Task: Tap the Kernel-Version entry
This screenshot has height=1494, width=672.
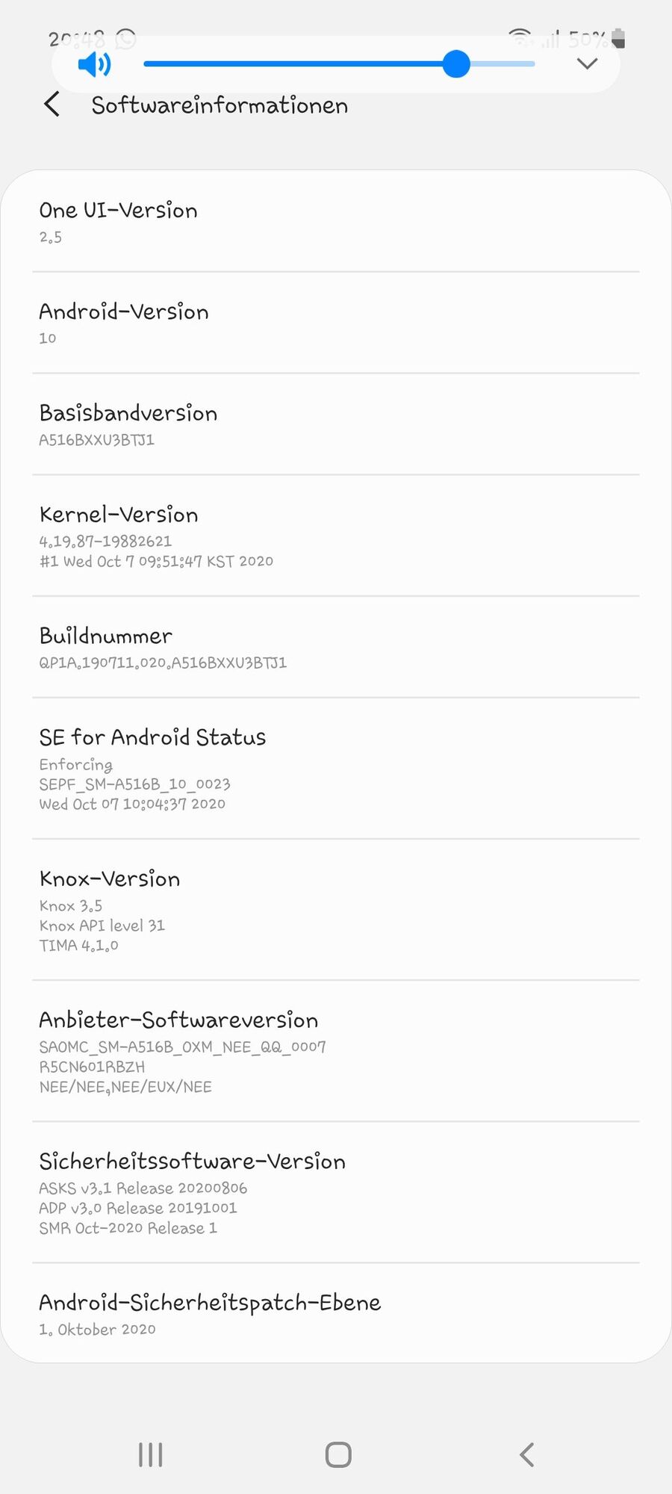Action: tap(336, 536)
